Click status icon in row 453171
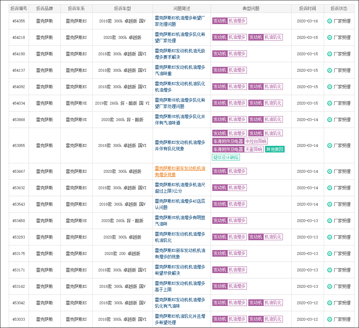359x328 pixels. (329, 270)
